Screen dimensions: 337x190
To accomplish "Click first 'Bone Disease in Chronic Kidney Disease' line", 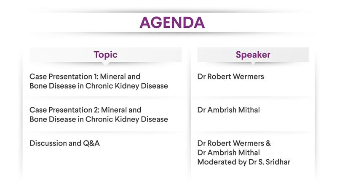I will click(x=99, y=86).
